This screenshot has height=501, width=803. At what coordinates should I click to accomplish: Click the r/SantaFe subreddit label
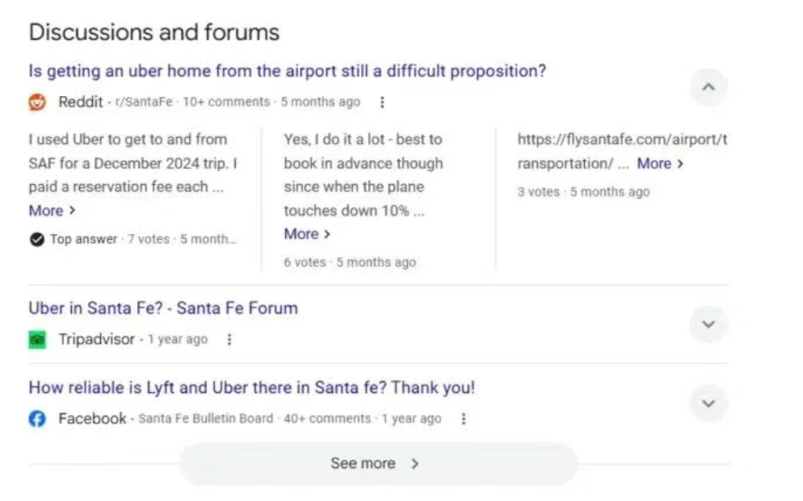click(x=144, y=102)
